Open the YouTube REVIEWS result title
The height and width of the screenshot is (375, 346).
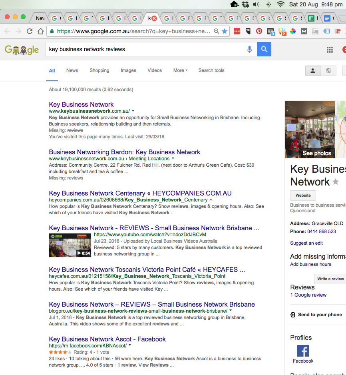click(x=154, y=228)
